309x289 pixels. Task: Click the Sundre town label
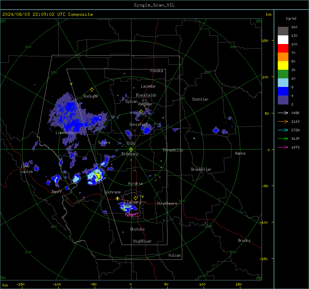pos(104,142)
